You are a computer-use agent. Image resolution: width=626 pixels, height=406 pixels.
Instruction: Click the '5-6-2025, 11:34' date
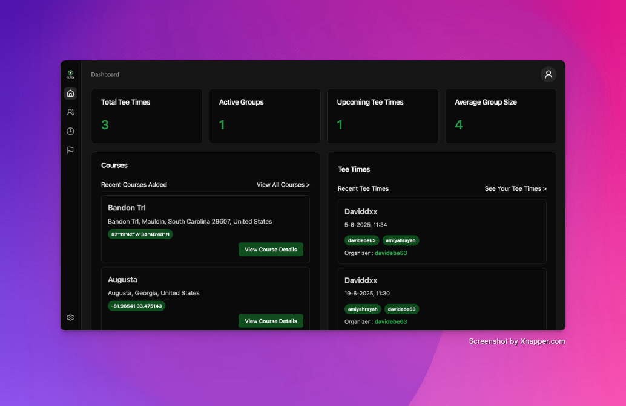(366, 225)
